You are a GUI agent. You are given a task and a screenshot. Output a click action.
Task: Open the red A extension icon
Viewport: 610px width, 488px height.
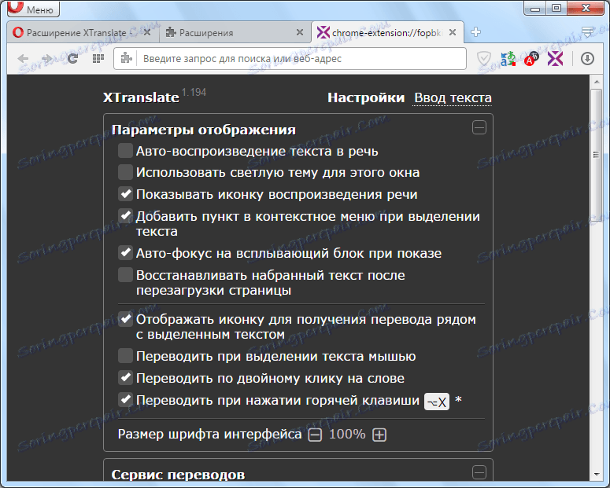(x=531, y=59)
